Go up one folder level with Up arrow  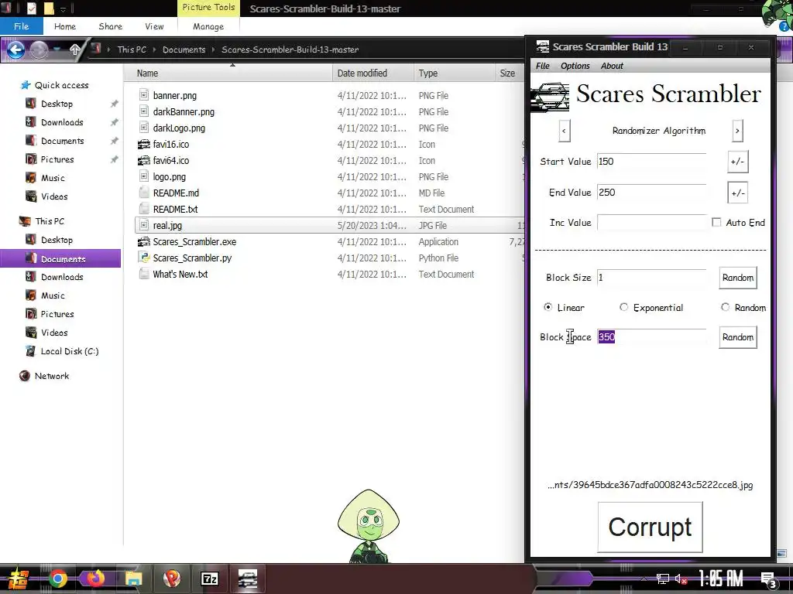(75, 49)
